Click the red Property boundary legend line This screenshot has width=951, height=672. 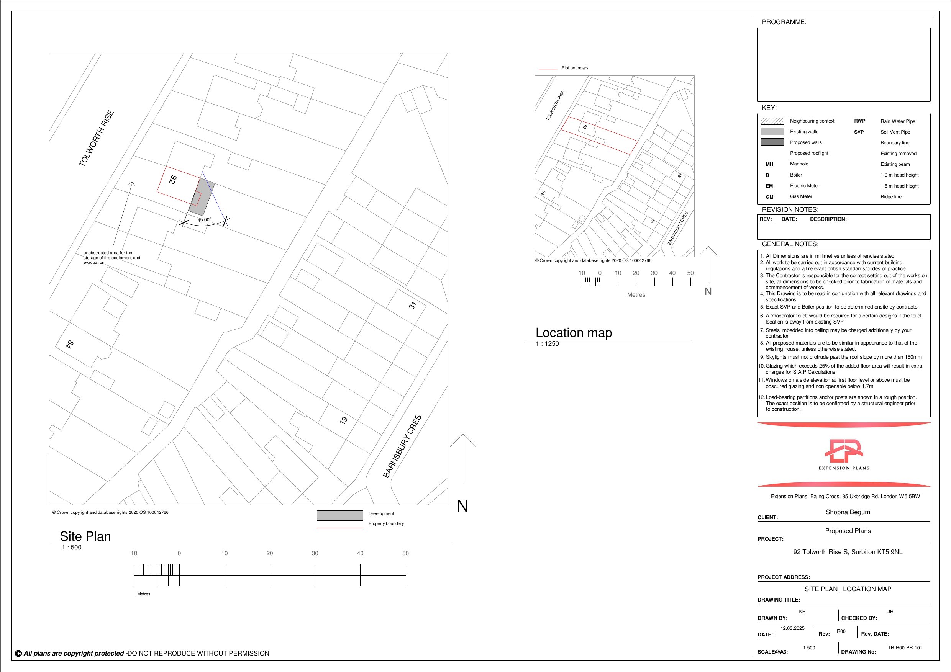pyautogui.click(x=339, y=528)
